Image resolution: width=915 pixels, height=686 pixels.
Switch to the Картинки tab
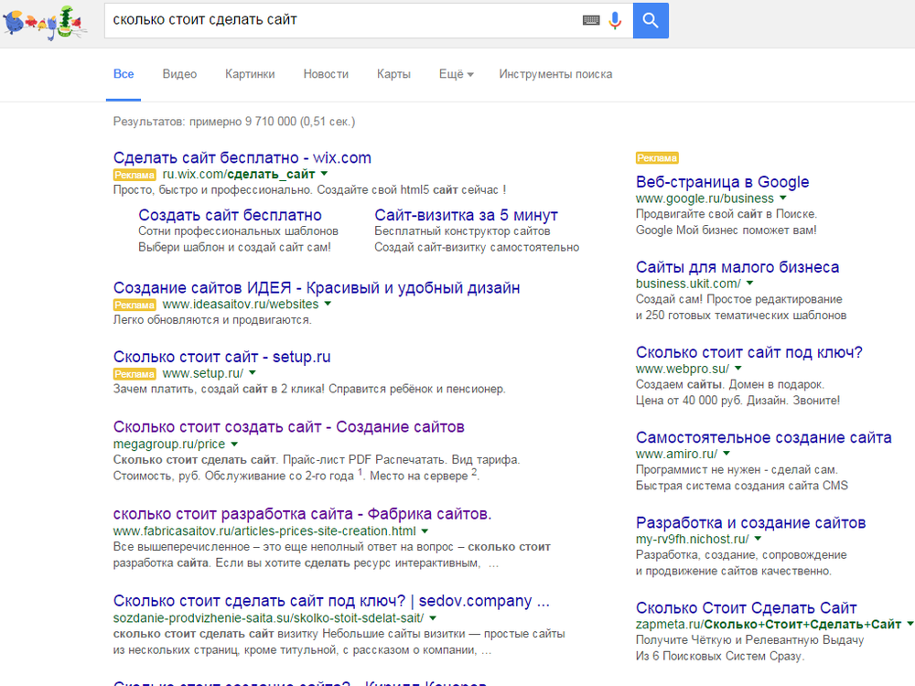point(250,74)
